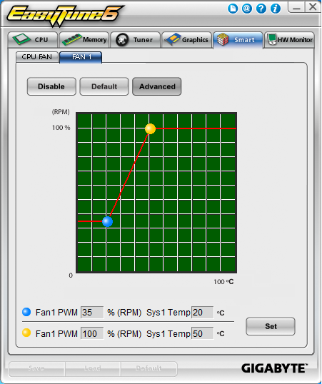Click the blue point PWM field showing 35
The height and width of the screenshot is (384, 322).
92,313
